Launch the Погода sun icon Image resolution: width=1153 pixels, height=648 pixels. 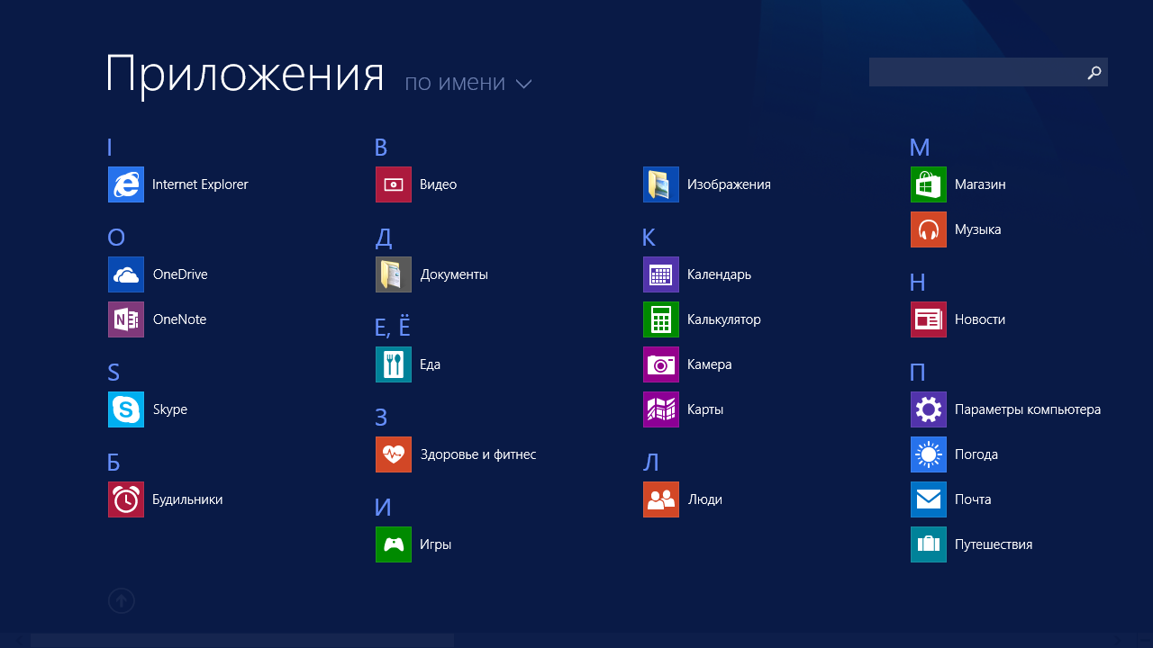[x=929, y=454]
